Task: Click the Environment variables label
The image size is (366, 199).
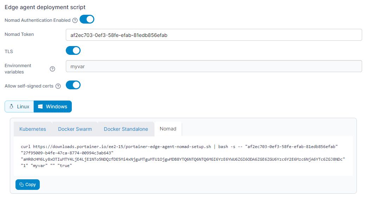Action: click(18, 69)
